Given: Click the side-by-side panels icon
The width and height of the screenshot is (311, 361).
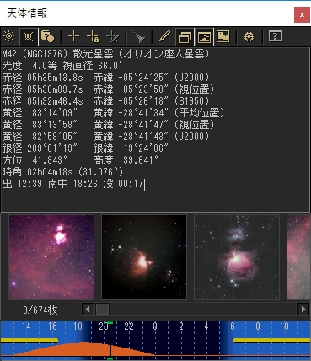Looking at the screenshot, I should point(223,36).
